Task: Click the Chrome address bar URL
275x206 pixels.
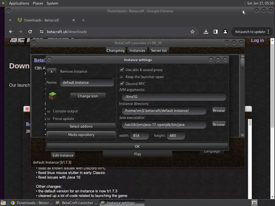Action: pyautogui.click(x=67, y=32)
